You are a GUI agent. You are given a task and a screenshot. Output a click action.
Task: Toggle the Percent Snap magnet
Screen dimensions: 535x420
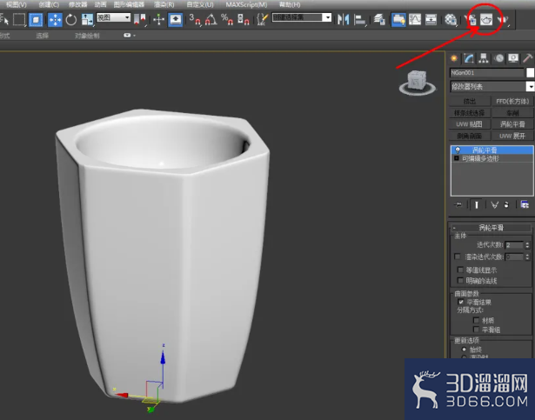pos(226,19)
